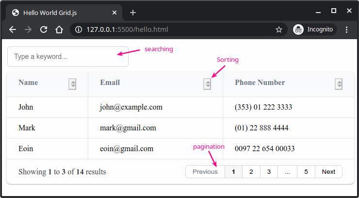Close the Hello World Grid.js tab
Image resolution: width=359 pixels, height=198 pixels.
pos(114,13)
